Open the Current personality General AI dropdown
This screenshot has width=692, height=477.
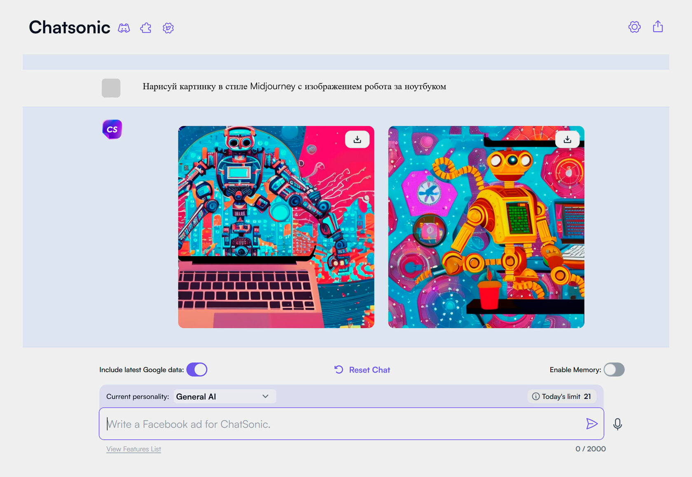point(224,396)
